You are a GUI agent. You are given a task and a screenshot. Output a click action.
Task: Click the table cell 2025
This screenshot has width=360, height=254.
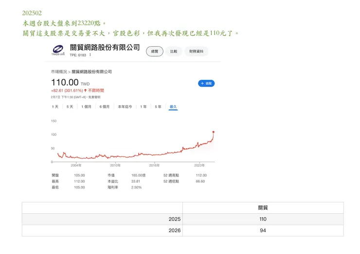102,219
